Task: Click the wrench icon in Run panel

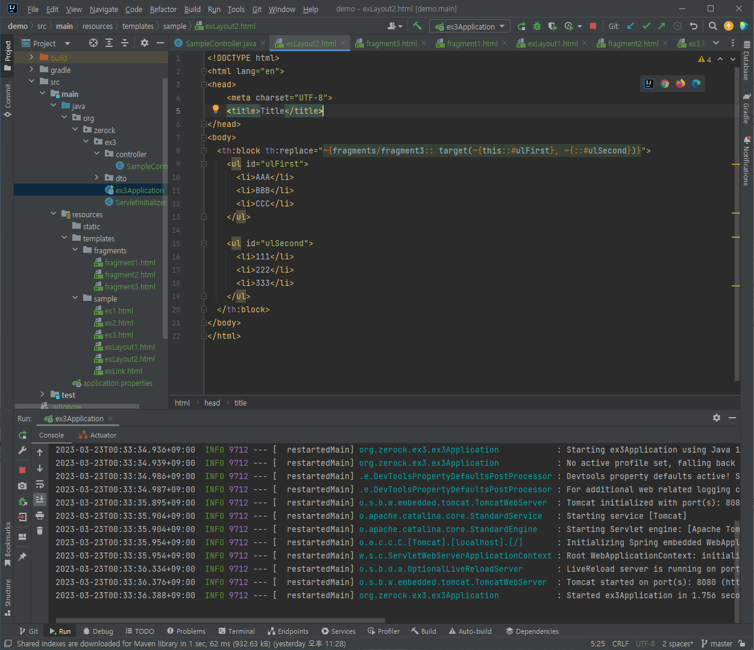Action: (22, 450)
